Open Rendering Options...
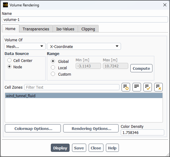The image size is (170, 157). 91,128
